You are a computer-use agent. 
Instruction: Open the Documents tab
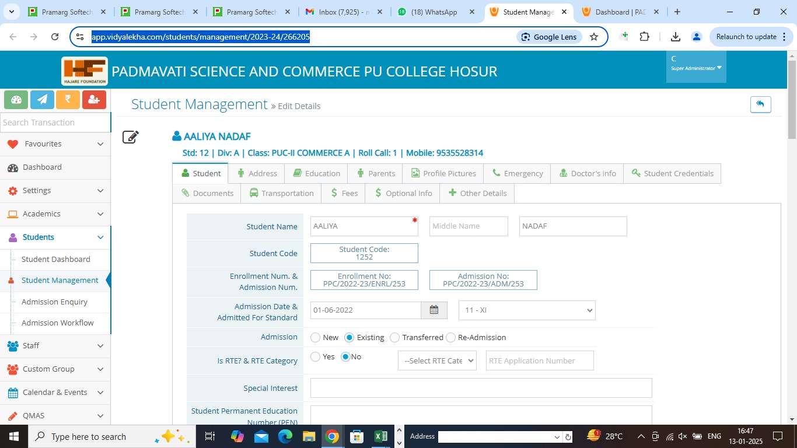click(207, 193)
